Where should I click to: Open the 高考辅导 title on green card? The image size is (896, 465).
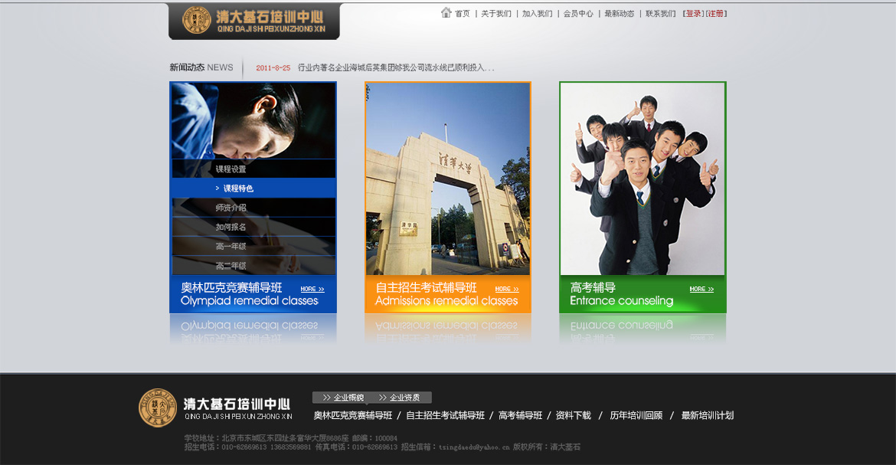(594, 288)
